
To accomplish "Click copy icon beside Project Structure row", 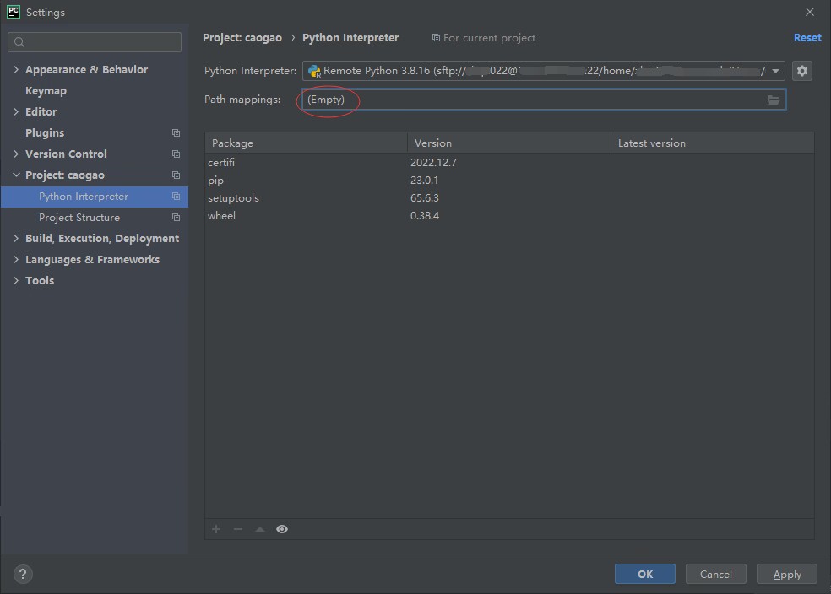I will point(176,218).
